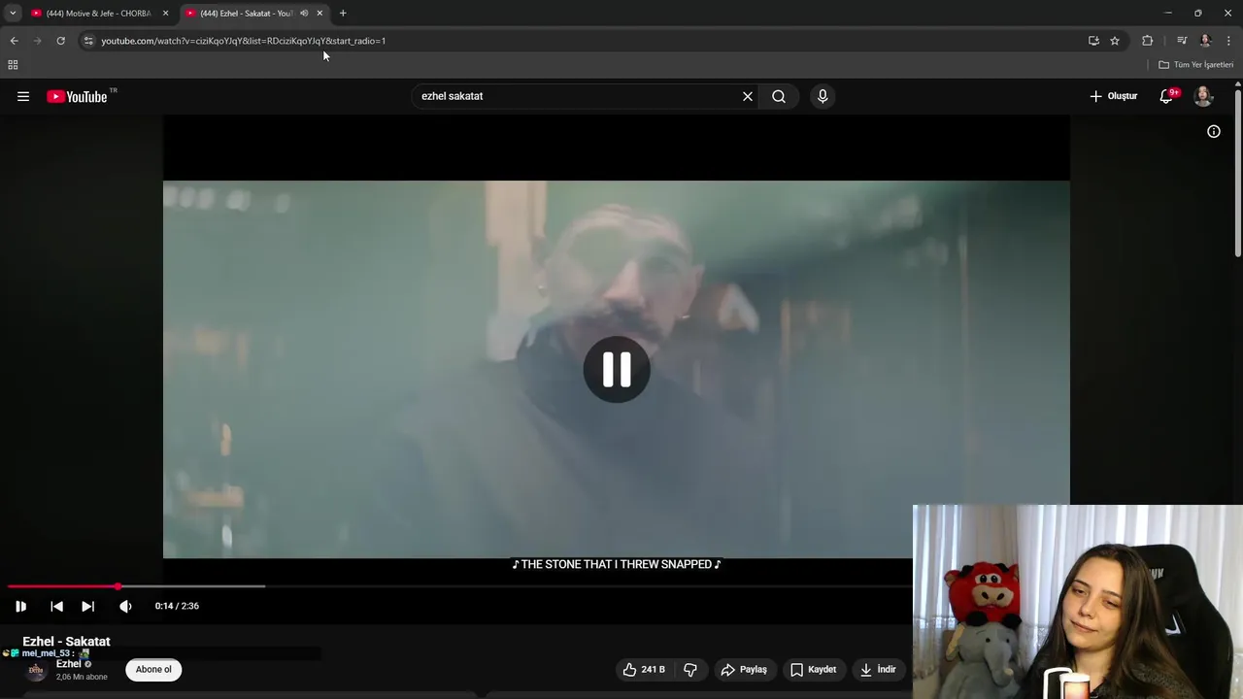Open a new browser tab
Viewport: 1243px width, 699px height.
(x=343, y=14)
